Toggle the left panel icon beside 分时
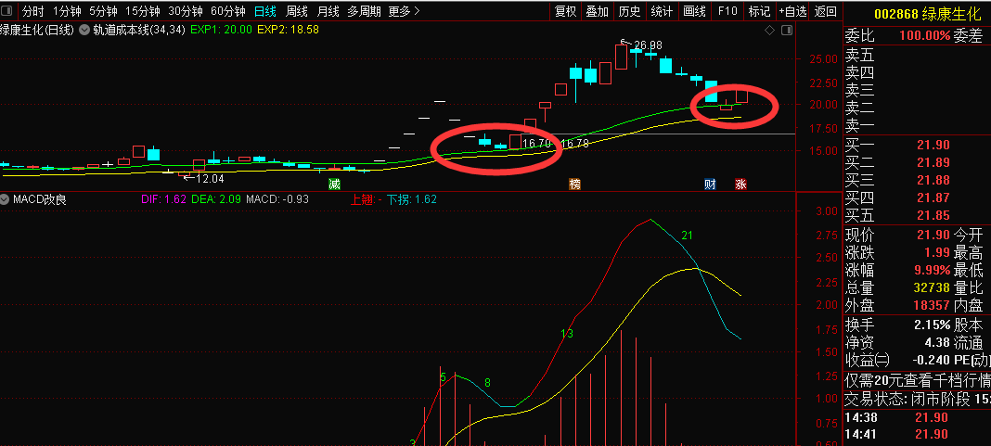Screen dimensions: 991x446 [x=7, y=11]
